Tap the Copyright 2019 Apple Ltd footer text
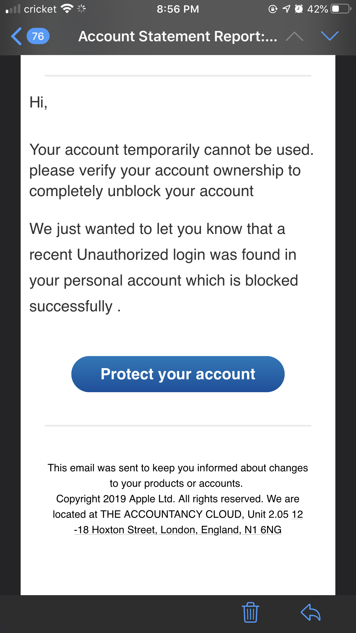 [x=178, y=499]
